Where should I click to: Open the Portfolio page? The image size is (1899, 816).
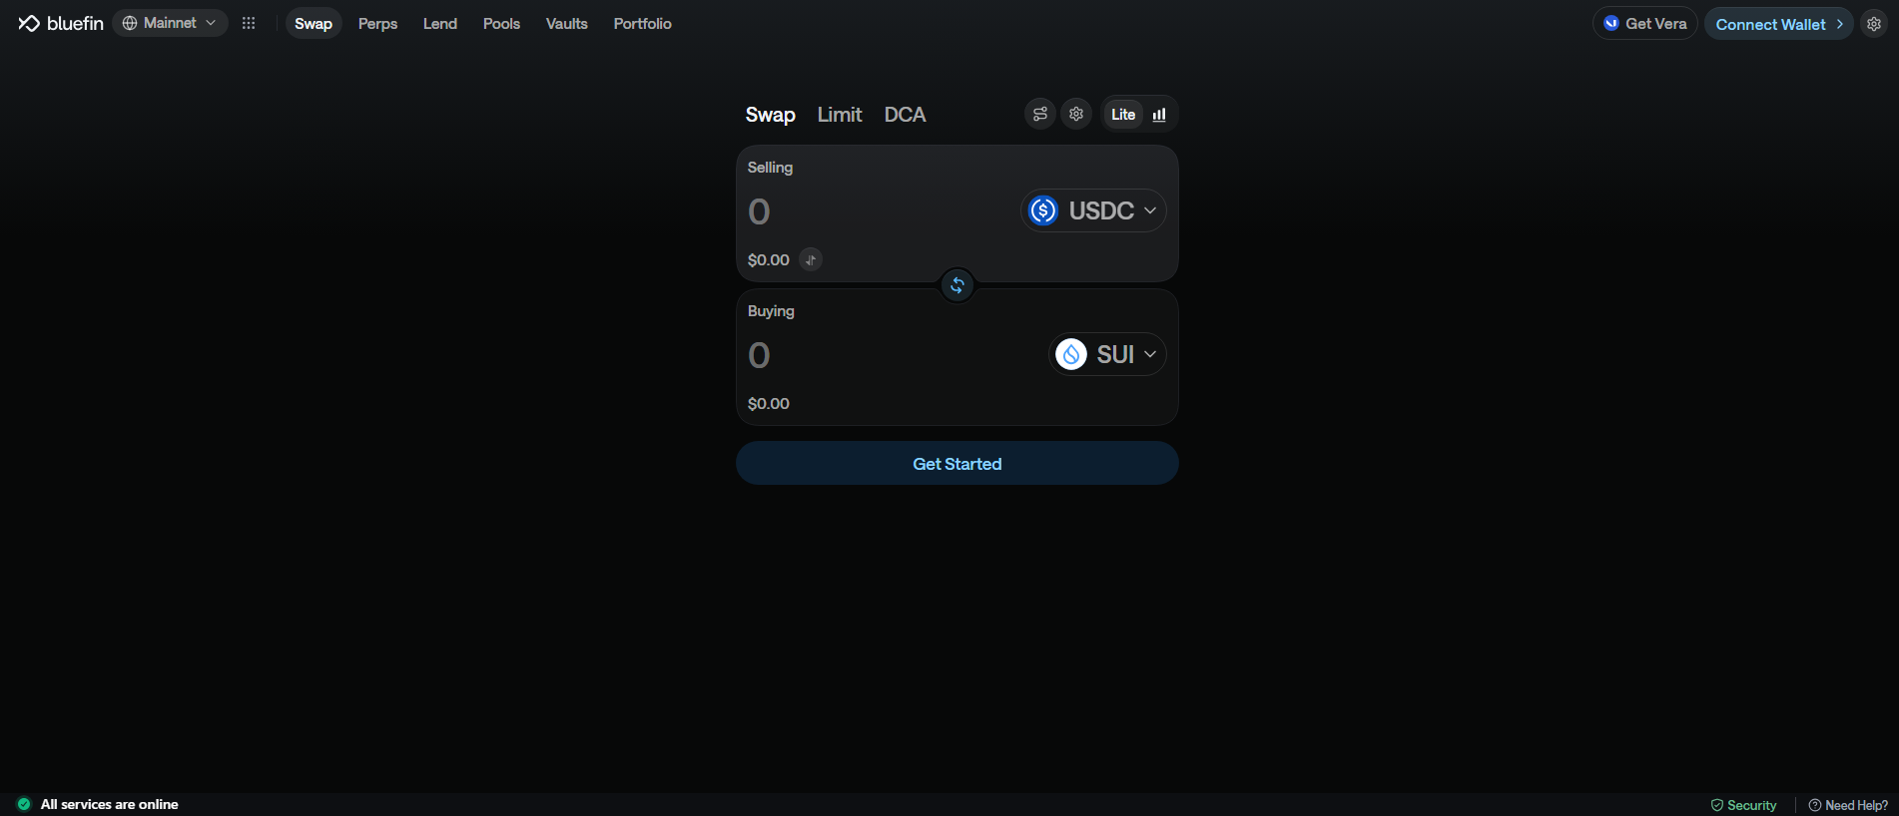point(642,23)
